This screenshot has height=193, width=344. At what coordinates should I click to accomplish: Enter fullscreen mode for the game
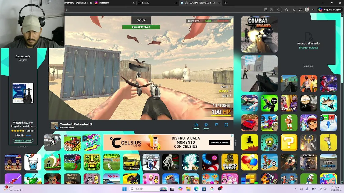coord(226,125)
